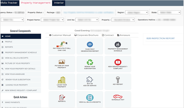Viewport: 184px width, 108px height.
Task: Click the icon beside View Your Annexure
Action: click(x=2, y=74)
